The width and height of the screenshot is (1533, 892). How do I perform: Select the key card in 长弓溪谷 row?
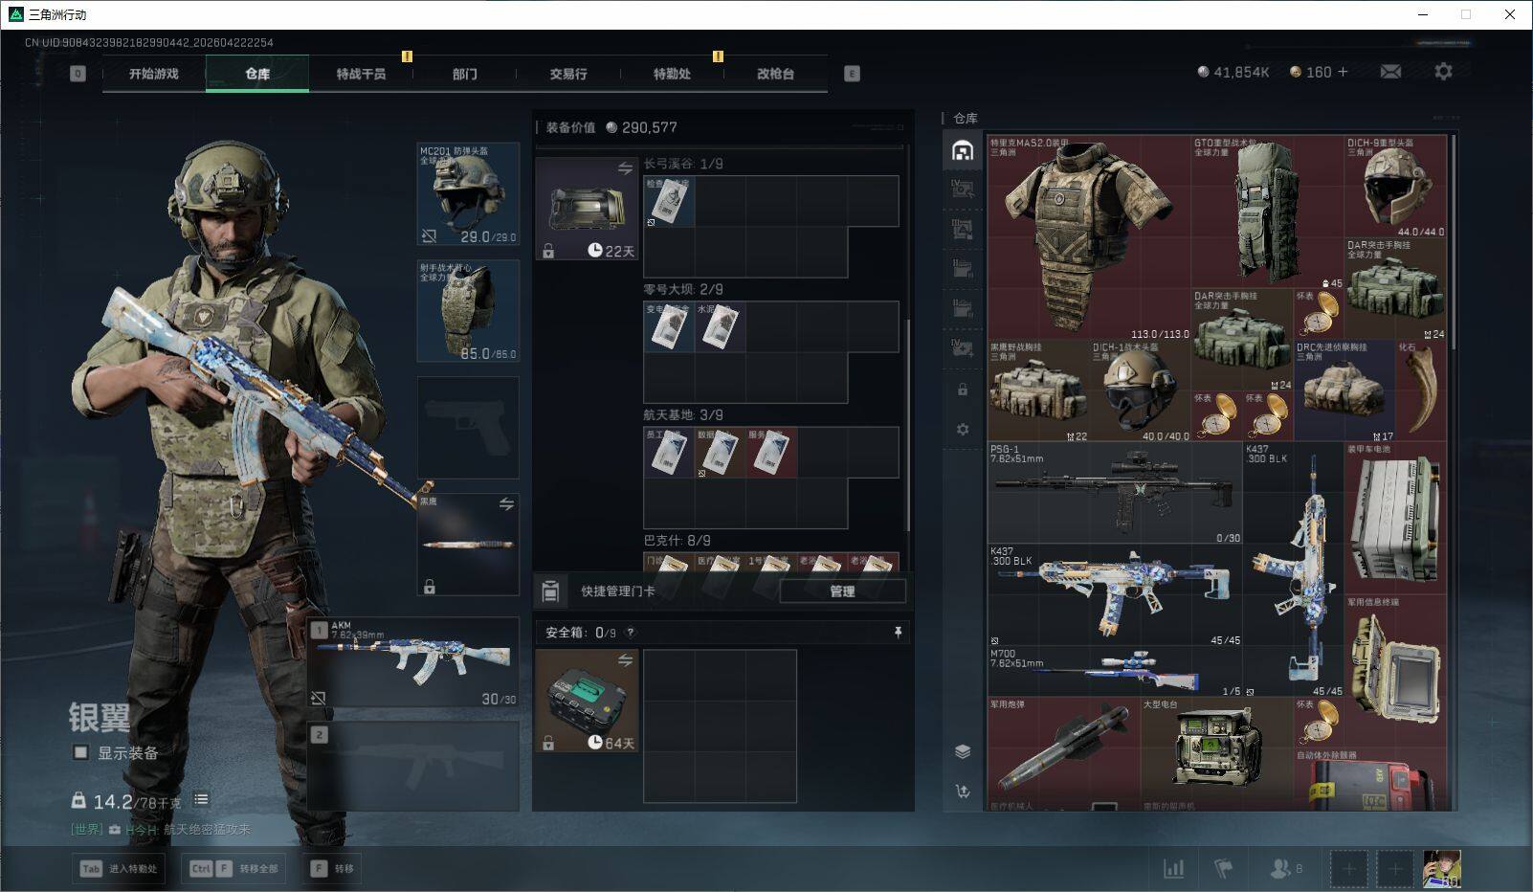(669, 201)
